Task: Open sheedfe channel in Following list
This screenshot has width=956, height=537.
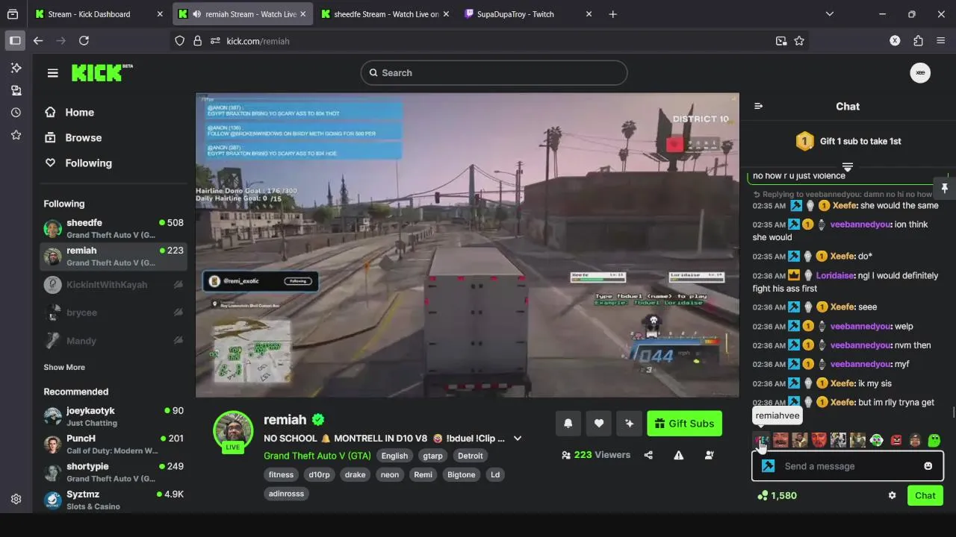Action: click(x=113, y=228)
